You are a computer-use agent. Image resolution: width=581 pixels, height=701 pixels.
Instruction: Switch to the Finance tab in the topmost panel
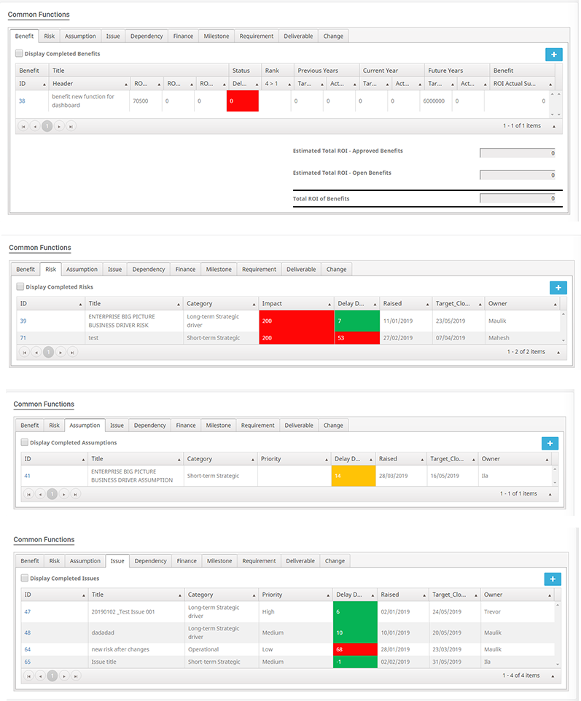click(x=182, y=36)
